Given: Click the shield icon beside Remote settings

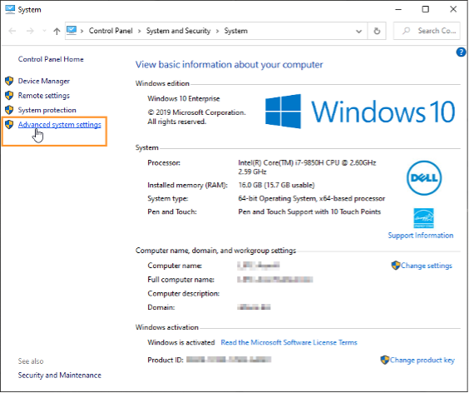Looking at the screenshot, I should click(x=9, y=96).
